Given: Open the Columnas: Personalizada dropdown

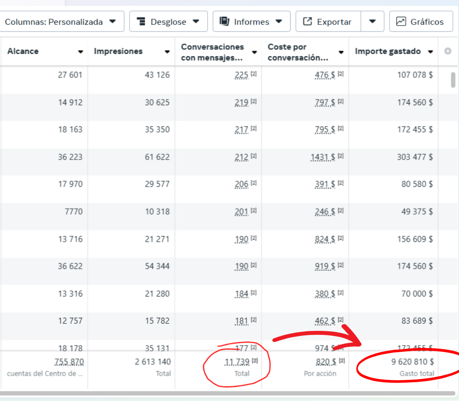Looking at the screenshot, I should click(61, 21).
